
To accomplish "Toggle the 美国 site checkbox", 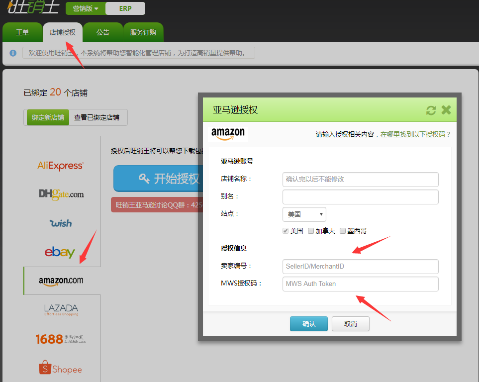I will pyautogui.click(x=286, y=231).
